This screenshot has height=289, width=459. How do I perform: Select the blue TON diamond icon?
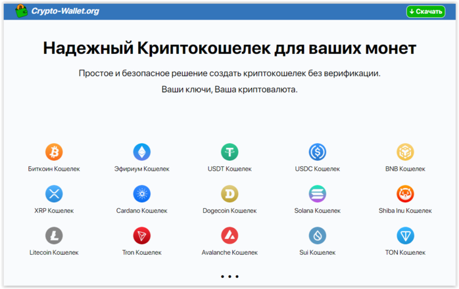405,236
